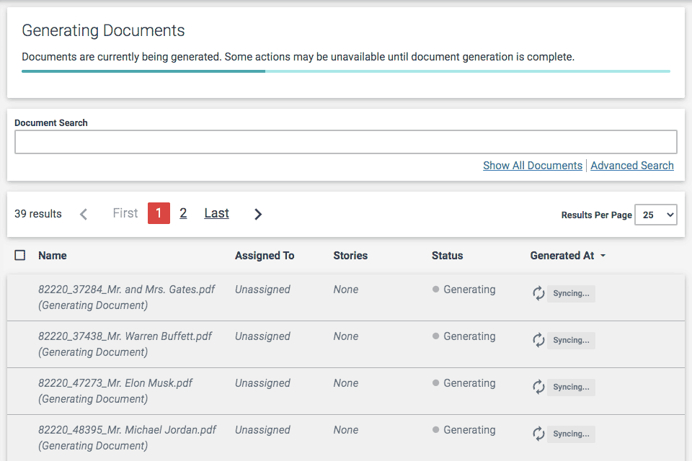
Task: Toggle the select-all checkbox beside Name
Action: 20,256
